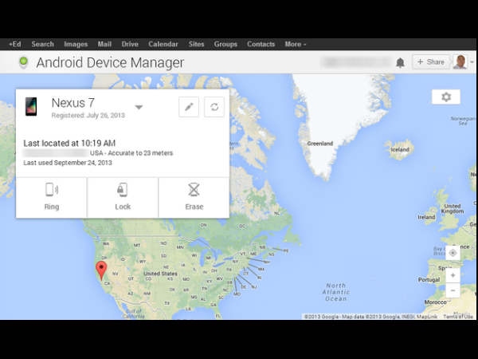Open Contacts from the Google bar
This screenshot has height=359, width=478.
pos(261,44)
